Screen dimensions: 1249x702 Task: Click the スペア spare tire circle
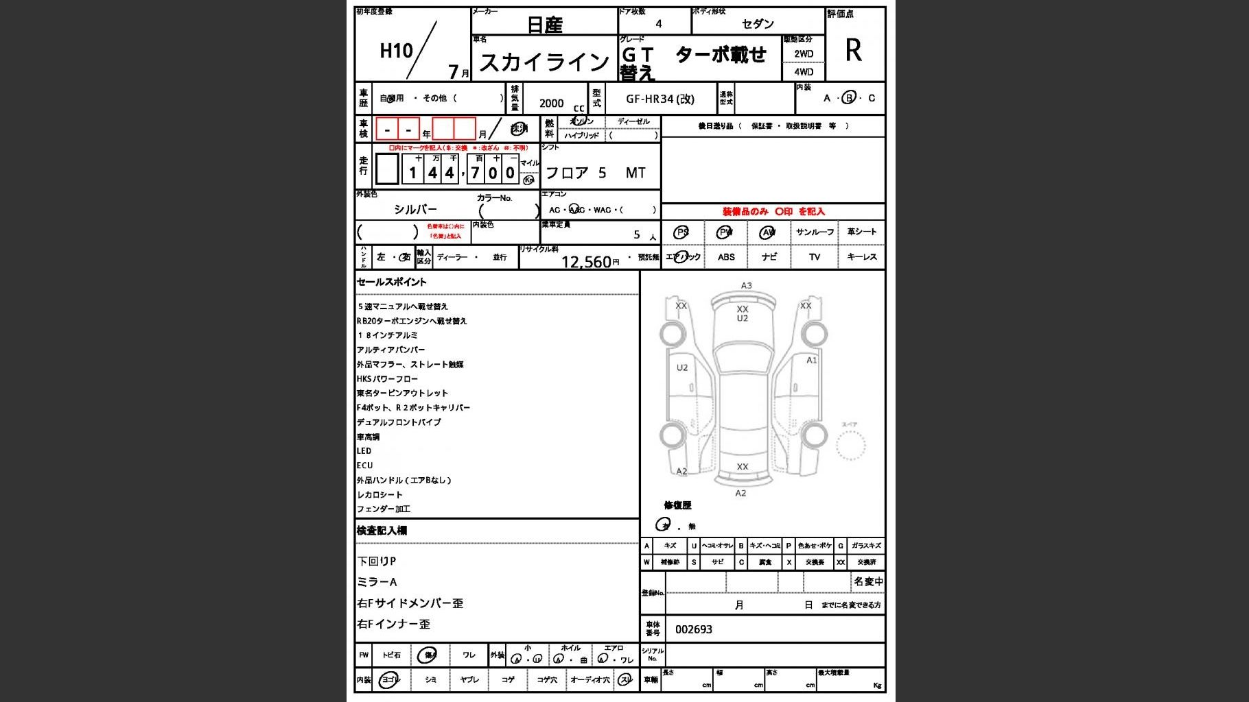(851, 446)
